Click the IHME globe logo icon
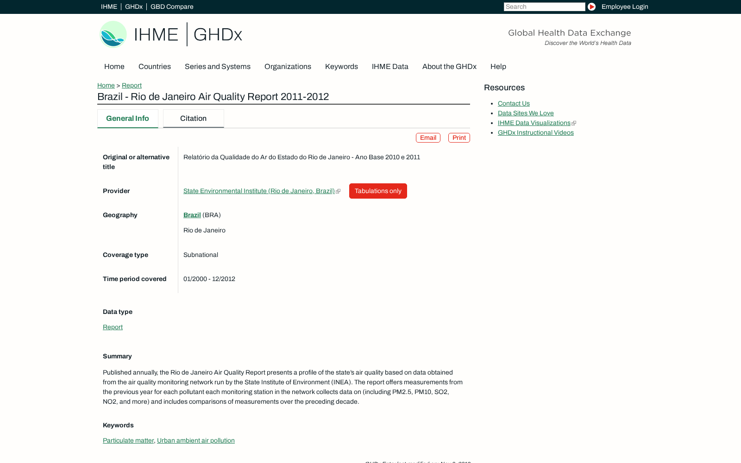The height and width of the screenshot is (463, 741). tap(113, 34)
